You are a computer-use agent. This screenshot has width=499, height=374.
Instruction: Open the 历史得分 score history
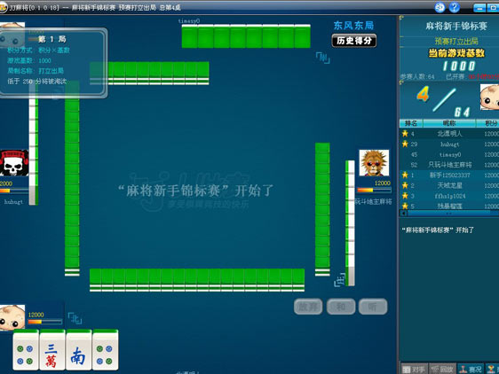(x=354, y=41)
